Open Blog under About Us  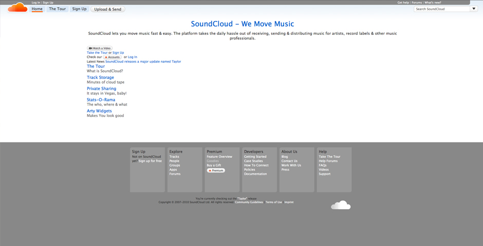point(285,157)
